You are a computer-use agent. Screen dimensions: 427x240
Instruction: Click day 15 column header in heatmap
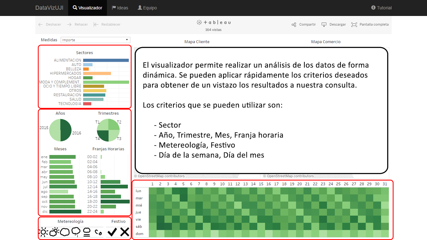[261, 184]
